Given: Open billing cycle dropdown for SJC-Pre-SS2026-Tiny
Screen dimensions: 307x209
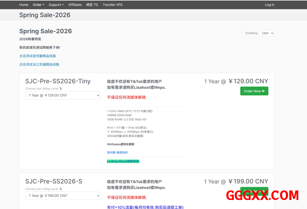Looking at the screenshot, I should tap(63, 95).
